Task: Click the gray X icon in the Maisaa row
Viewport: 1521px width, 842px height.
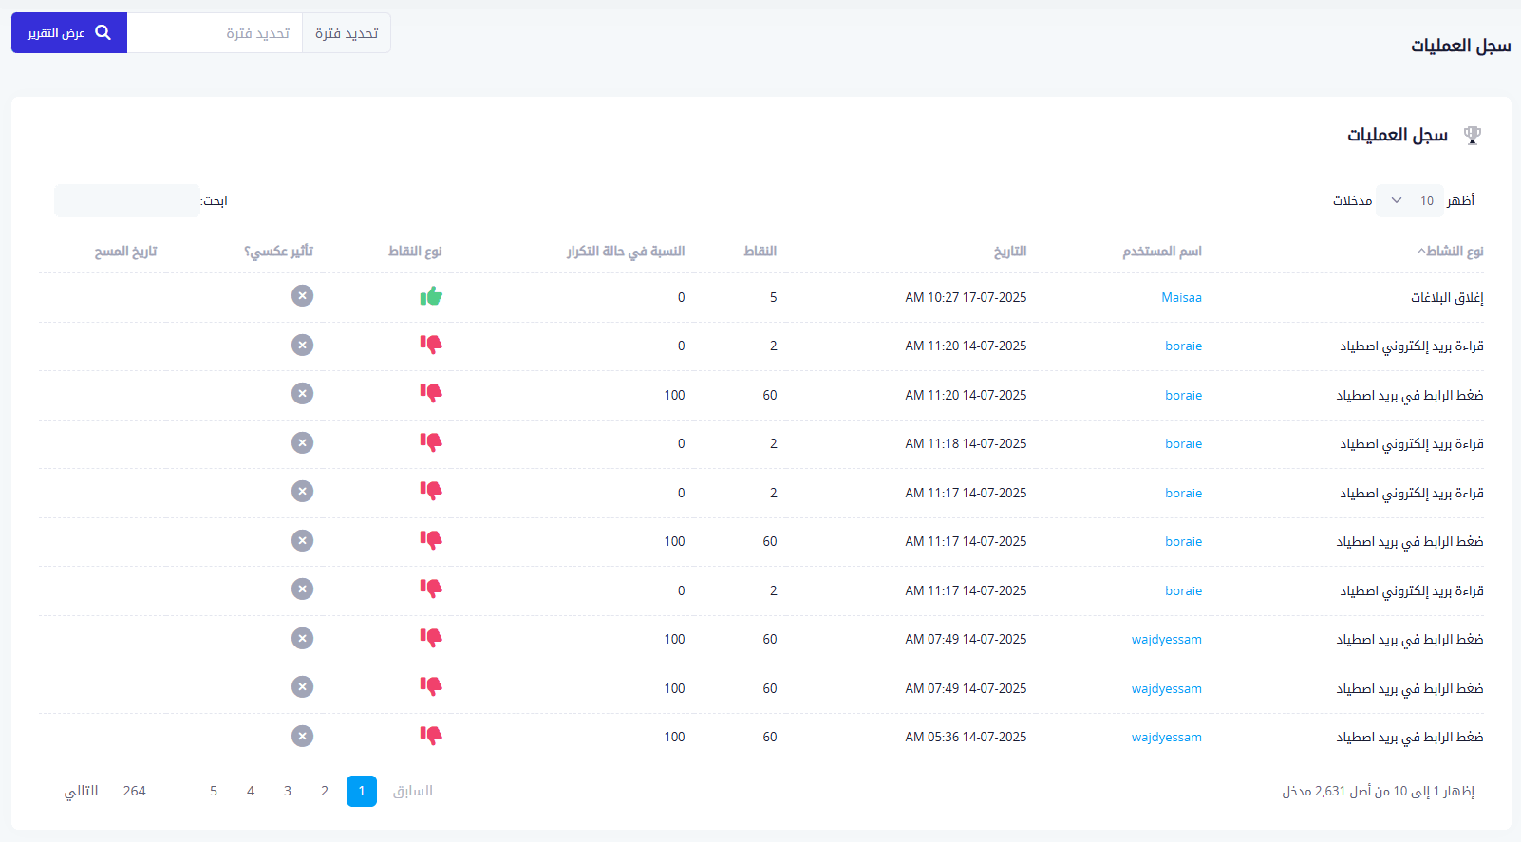Action: (x=302, y=296)
